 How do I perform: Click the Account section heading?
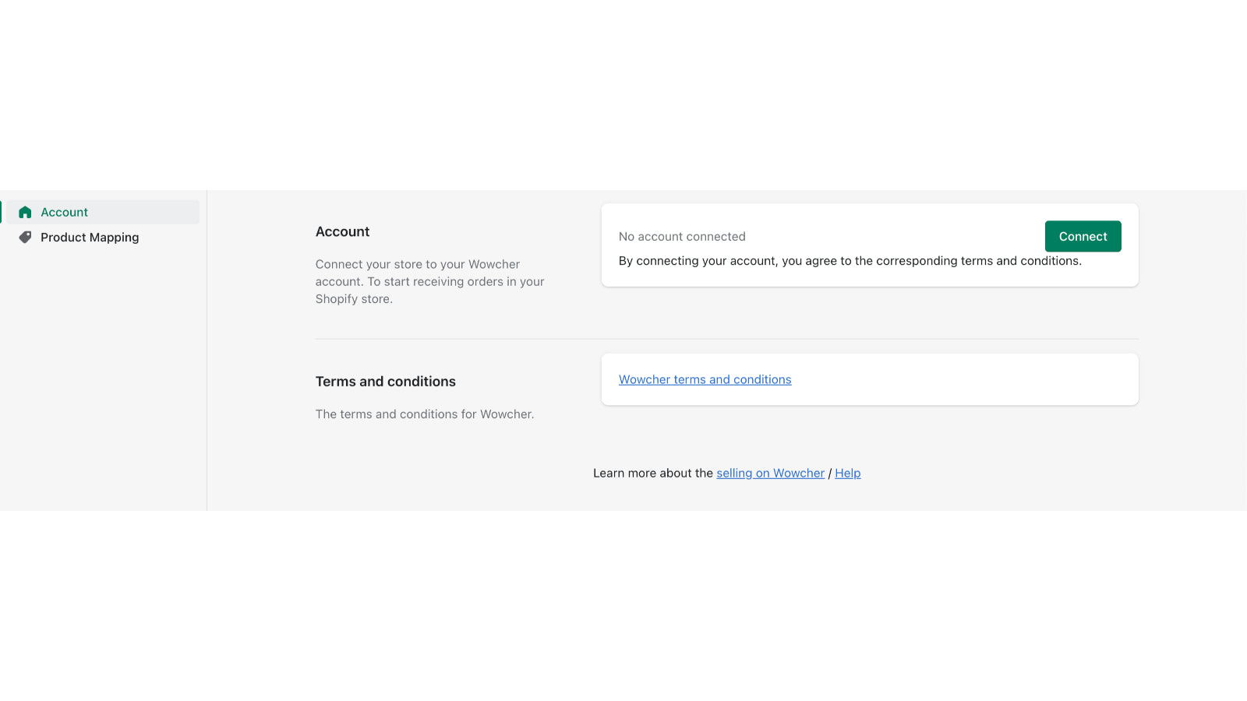[x=343, y=231]
